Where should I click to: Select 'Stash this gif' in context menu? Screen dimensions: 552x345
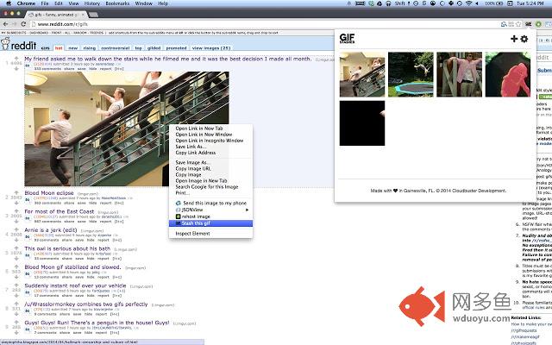coord(210,223)
